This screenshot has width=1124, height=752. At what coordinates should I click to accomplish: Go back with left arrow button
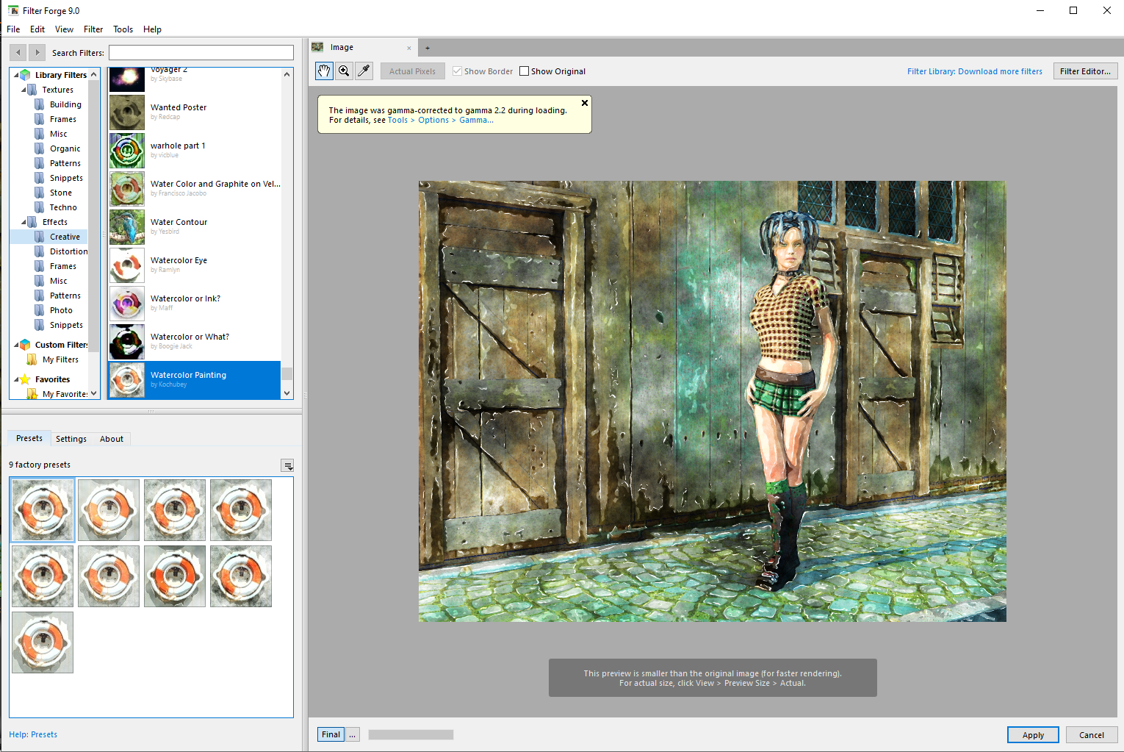tap(18, 53)
